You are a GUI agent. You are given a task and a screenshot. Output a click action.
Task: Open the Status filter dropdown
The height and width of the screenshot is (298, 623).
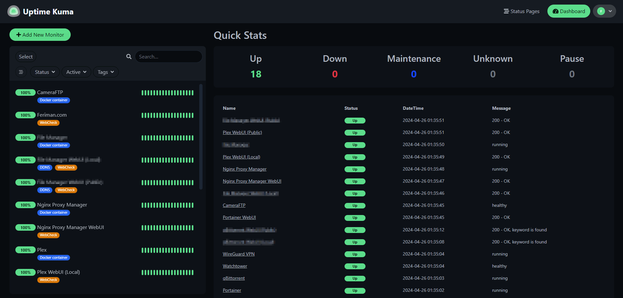coord(44,72)
